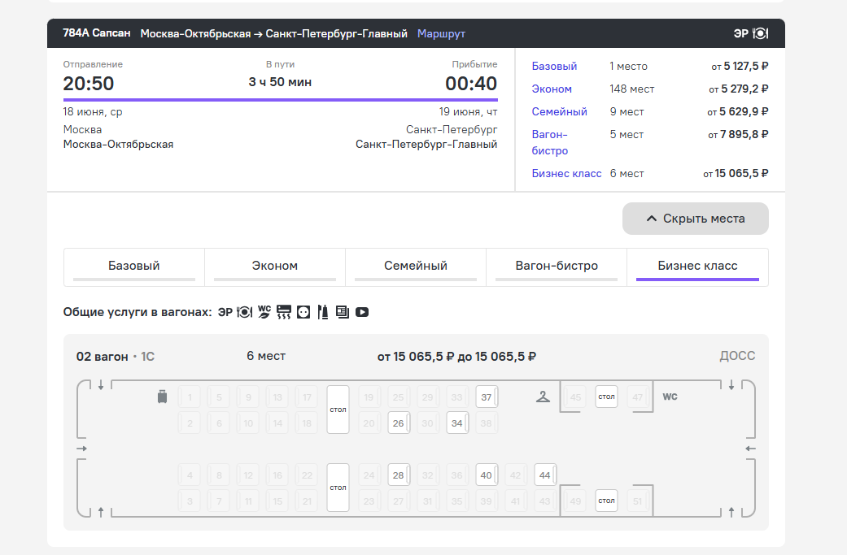Switch to the Эконом class tab

[x=275, y=267]
